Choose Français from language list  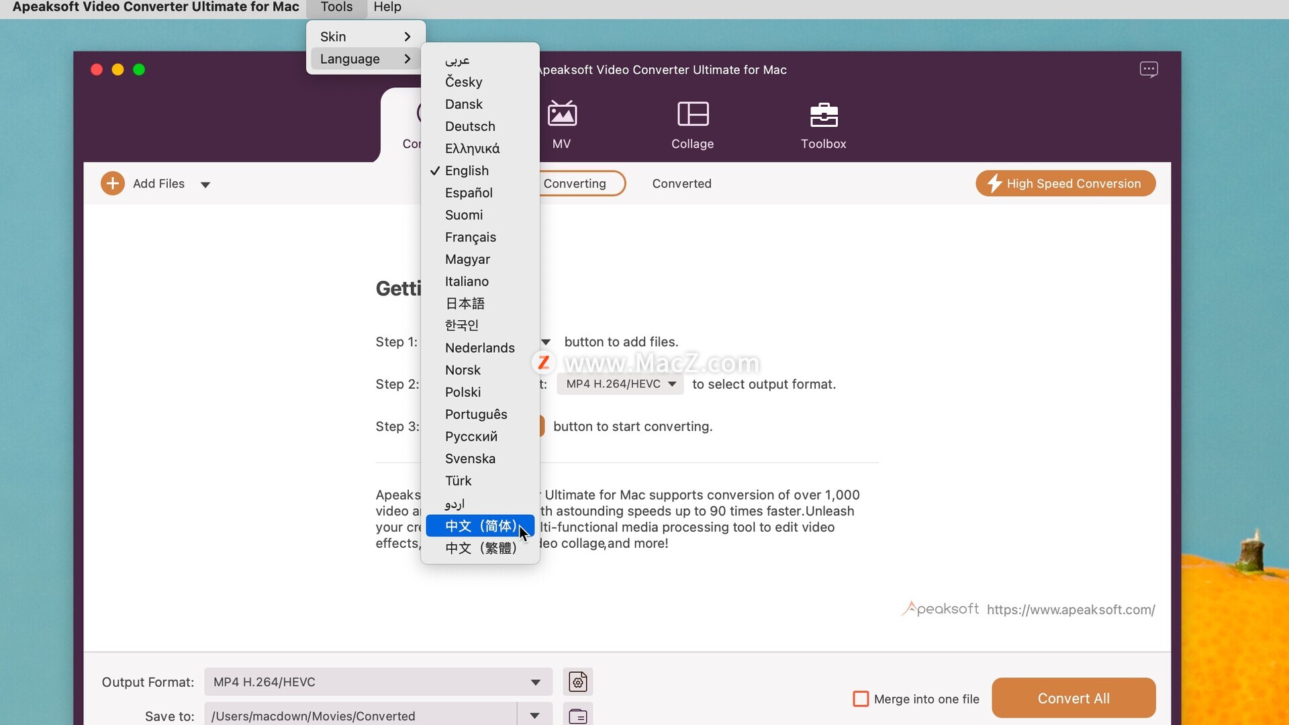coord(480,237)
